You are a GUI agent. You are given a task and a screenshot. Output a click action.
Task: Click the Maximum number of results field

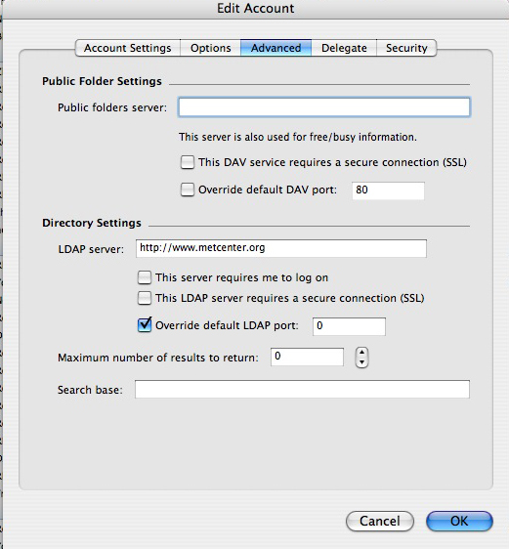(307, 357)
